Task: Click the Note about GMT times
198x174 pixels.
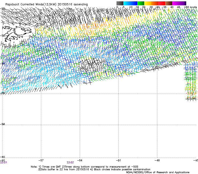Action: pyautogui.click(x=85, y=167)
